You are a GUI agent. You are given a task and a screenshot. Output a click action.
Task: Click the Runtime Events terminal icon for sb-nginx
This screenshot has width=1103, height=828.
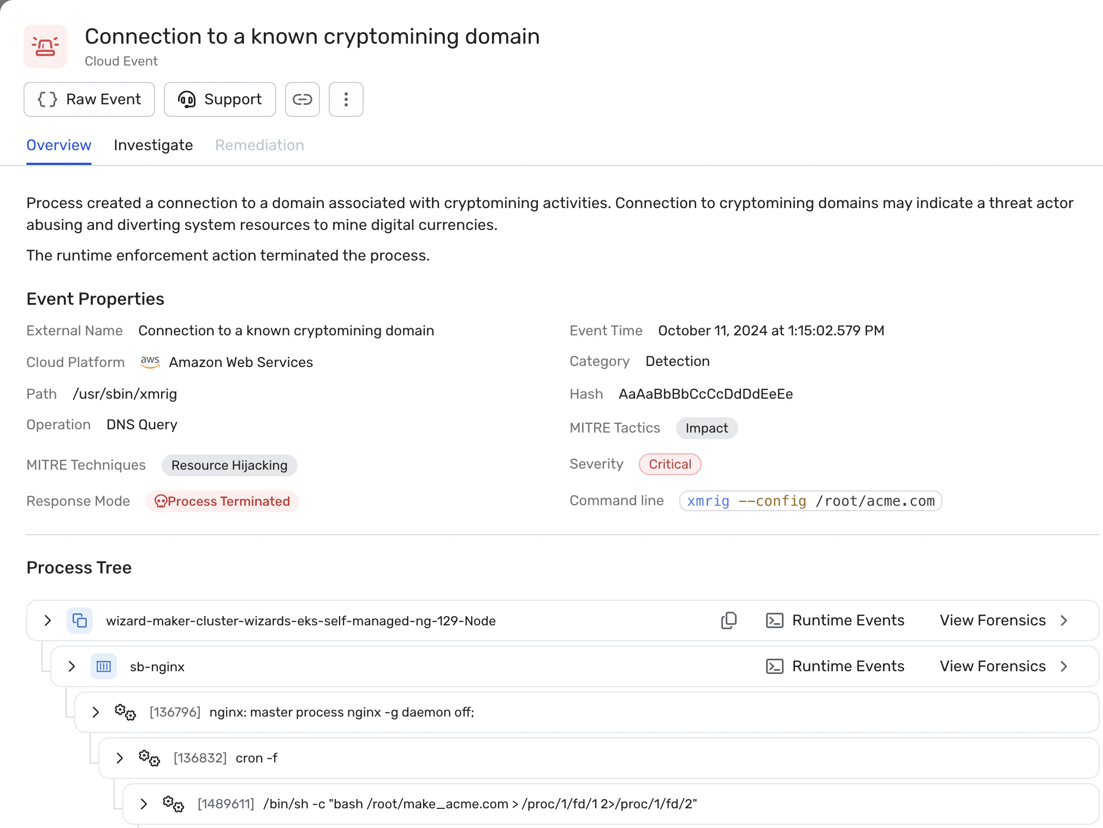[775, 666]
